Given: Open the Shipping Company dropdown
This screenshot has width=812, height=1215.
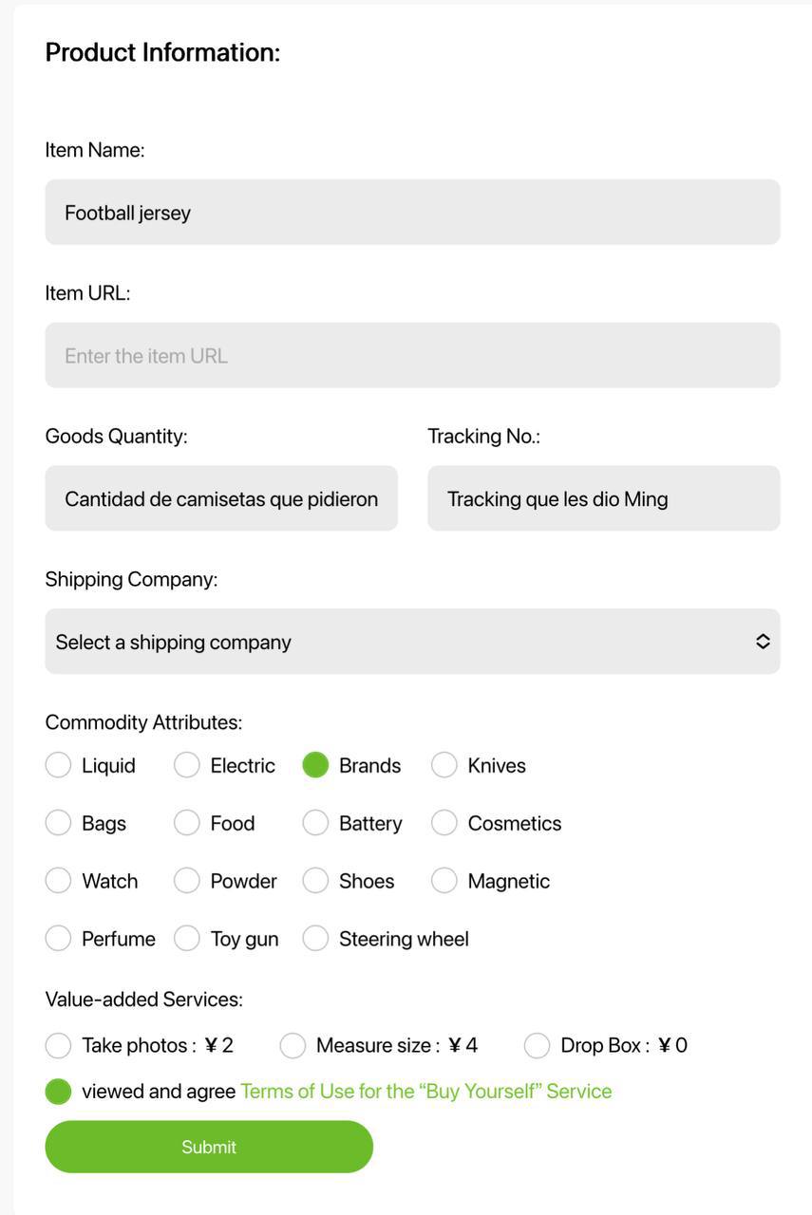Looking at the screenshot, I should pos(412,642).
